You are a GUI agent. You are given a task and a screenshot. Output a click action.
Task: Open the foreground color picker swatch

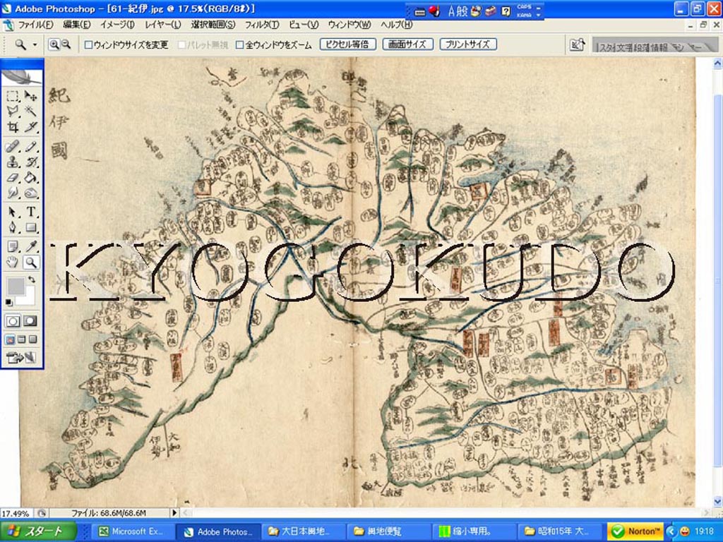point(16,287)
